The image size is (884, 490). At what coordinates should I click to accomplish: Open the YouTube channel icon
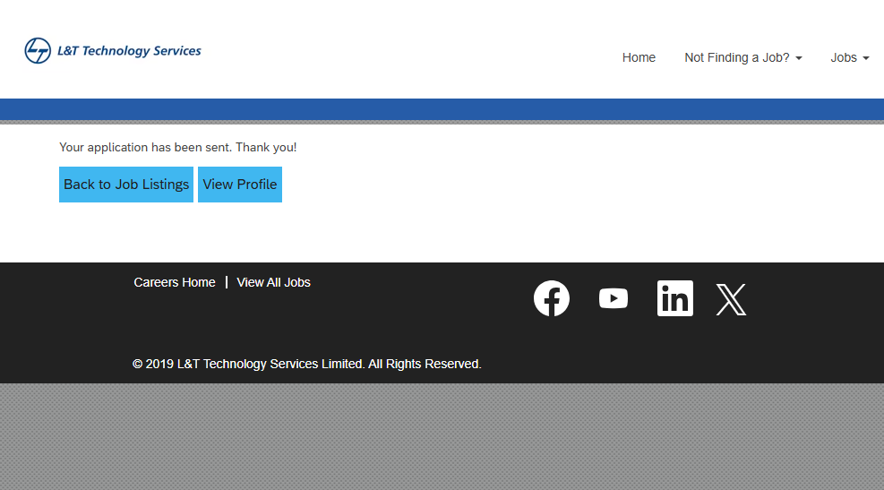614,298
